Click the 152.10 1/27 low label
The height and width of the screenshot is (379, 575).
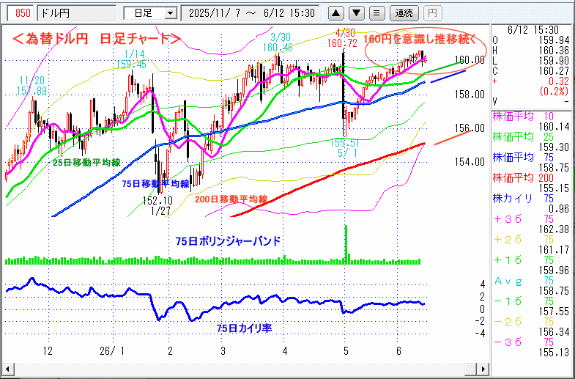click(158, 207)
